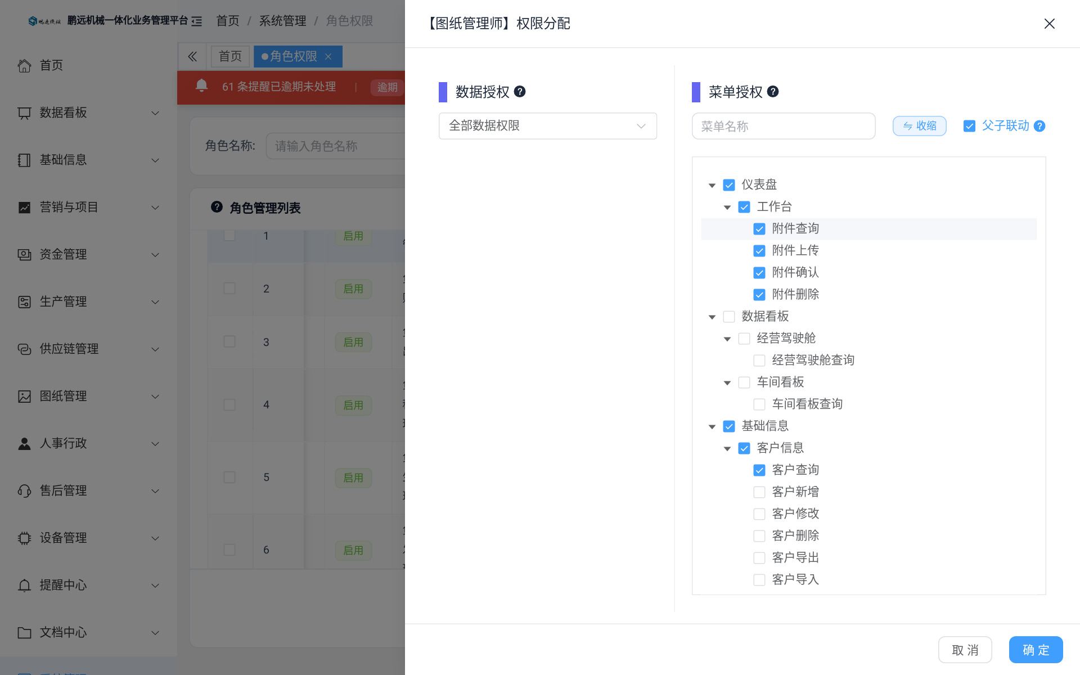Screen dimensions: 1080x675
Task: Click the 供应链管理 sidebar icon
Action: coord(24,349)
